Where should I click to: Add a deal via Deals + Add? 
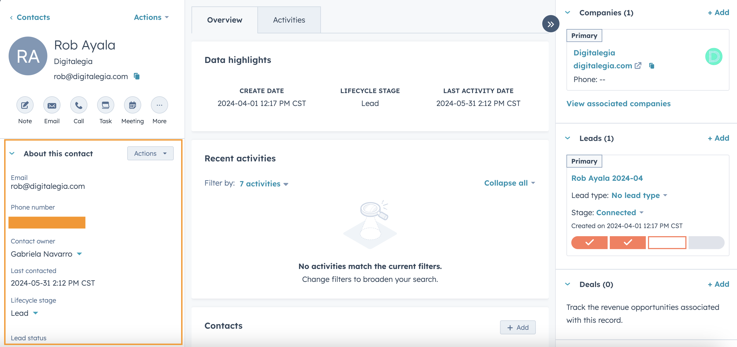[718, 284]
